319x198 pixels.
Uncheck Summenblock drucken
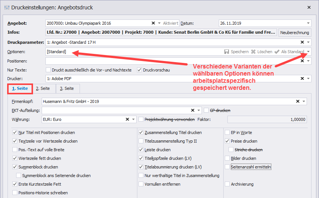tap(15, 167)
